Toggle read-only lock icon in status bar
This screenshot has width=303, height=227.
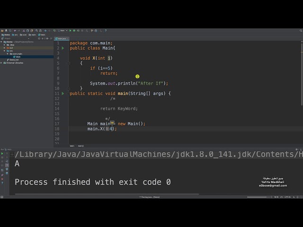(x=294, y=197)
